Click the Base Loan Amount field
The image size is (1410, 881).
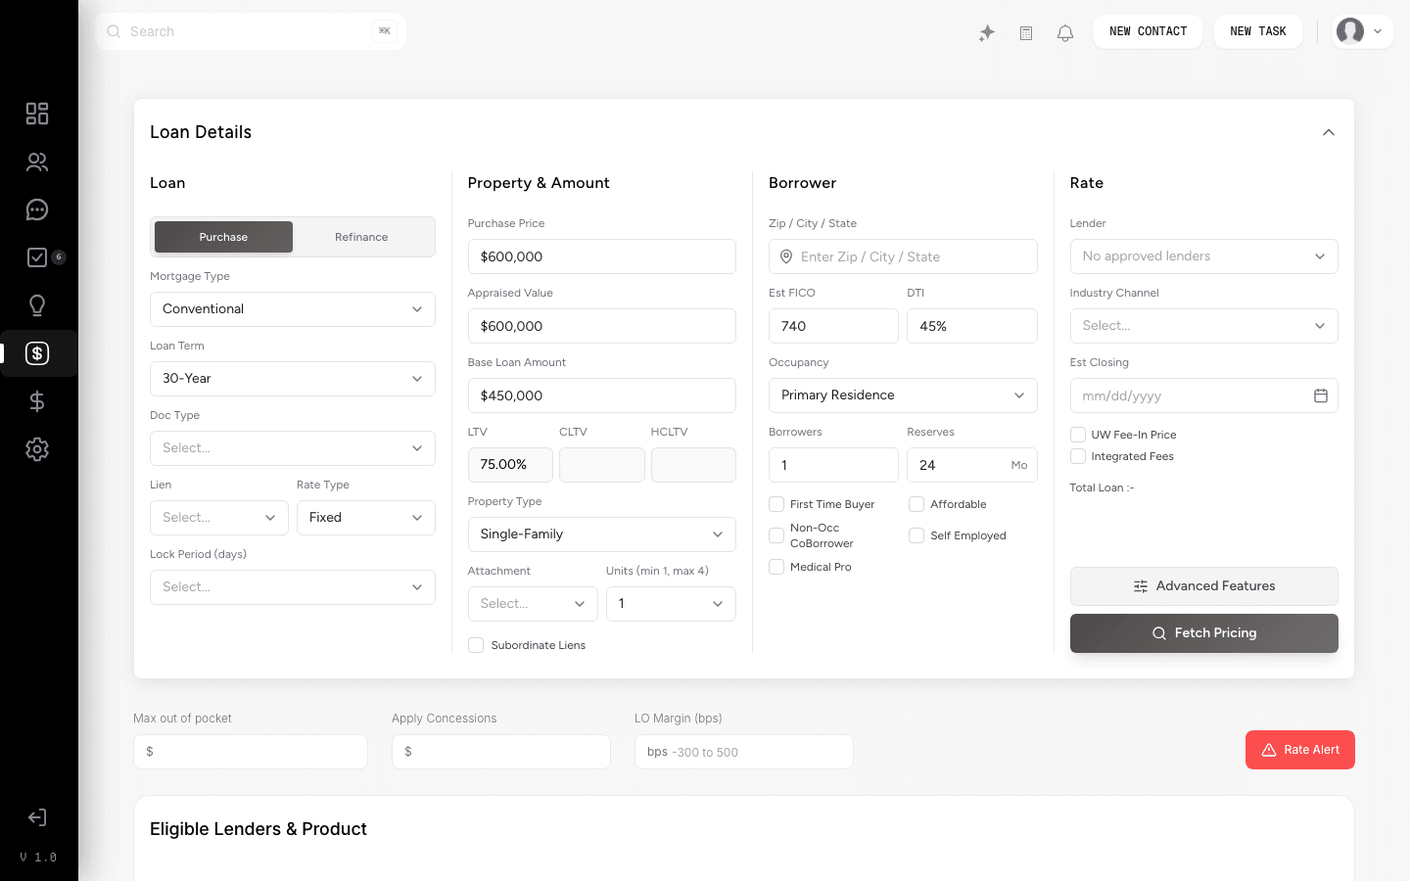pyautogui.click(x=601, y=395)
